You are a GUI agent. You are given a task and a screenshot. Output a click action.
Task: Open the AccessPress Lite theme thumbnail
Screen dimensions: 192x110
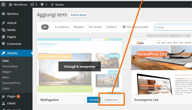(x=162, y=67)
